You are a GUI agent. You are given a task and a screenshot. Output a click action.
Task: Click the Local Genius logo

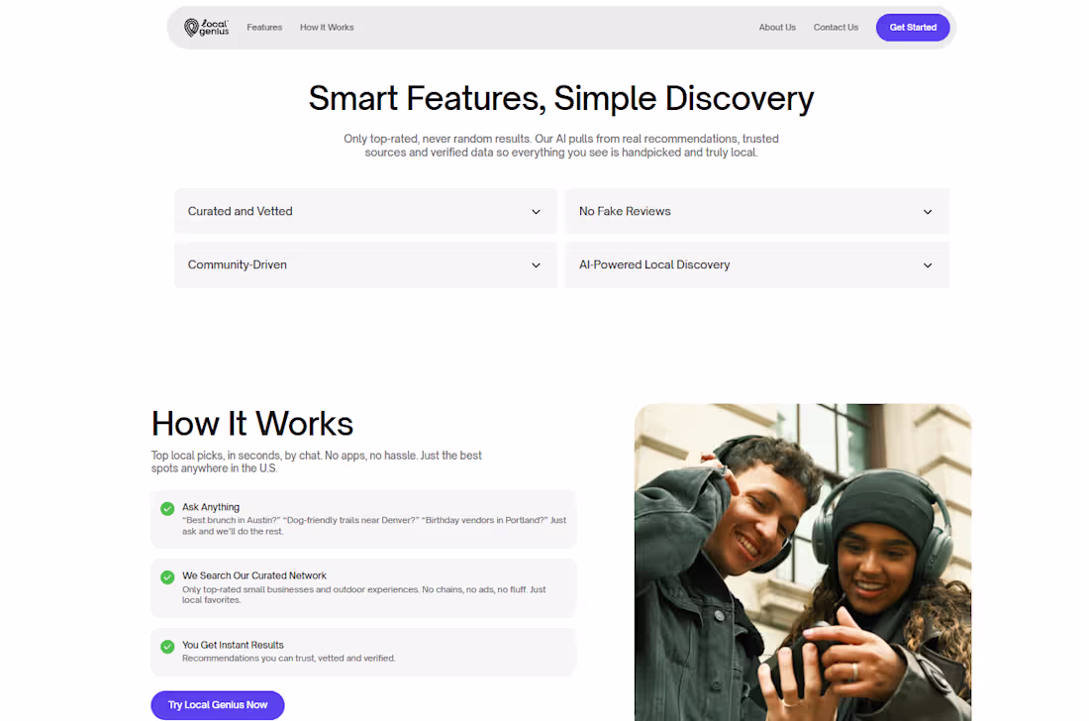click(x=205, y=27)
